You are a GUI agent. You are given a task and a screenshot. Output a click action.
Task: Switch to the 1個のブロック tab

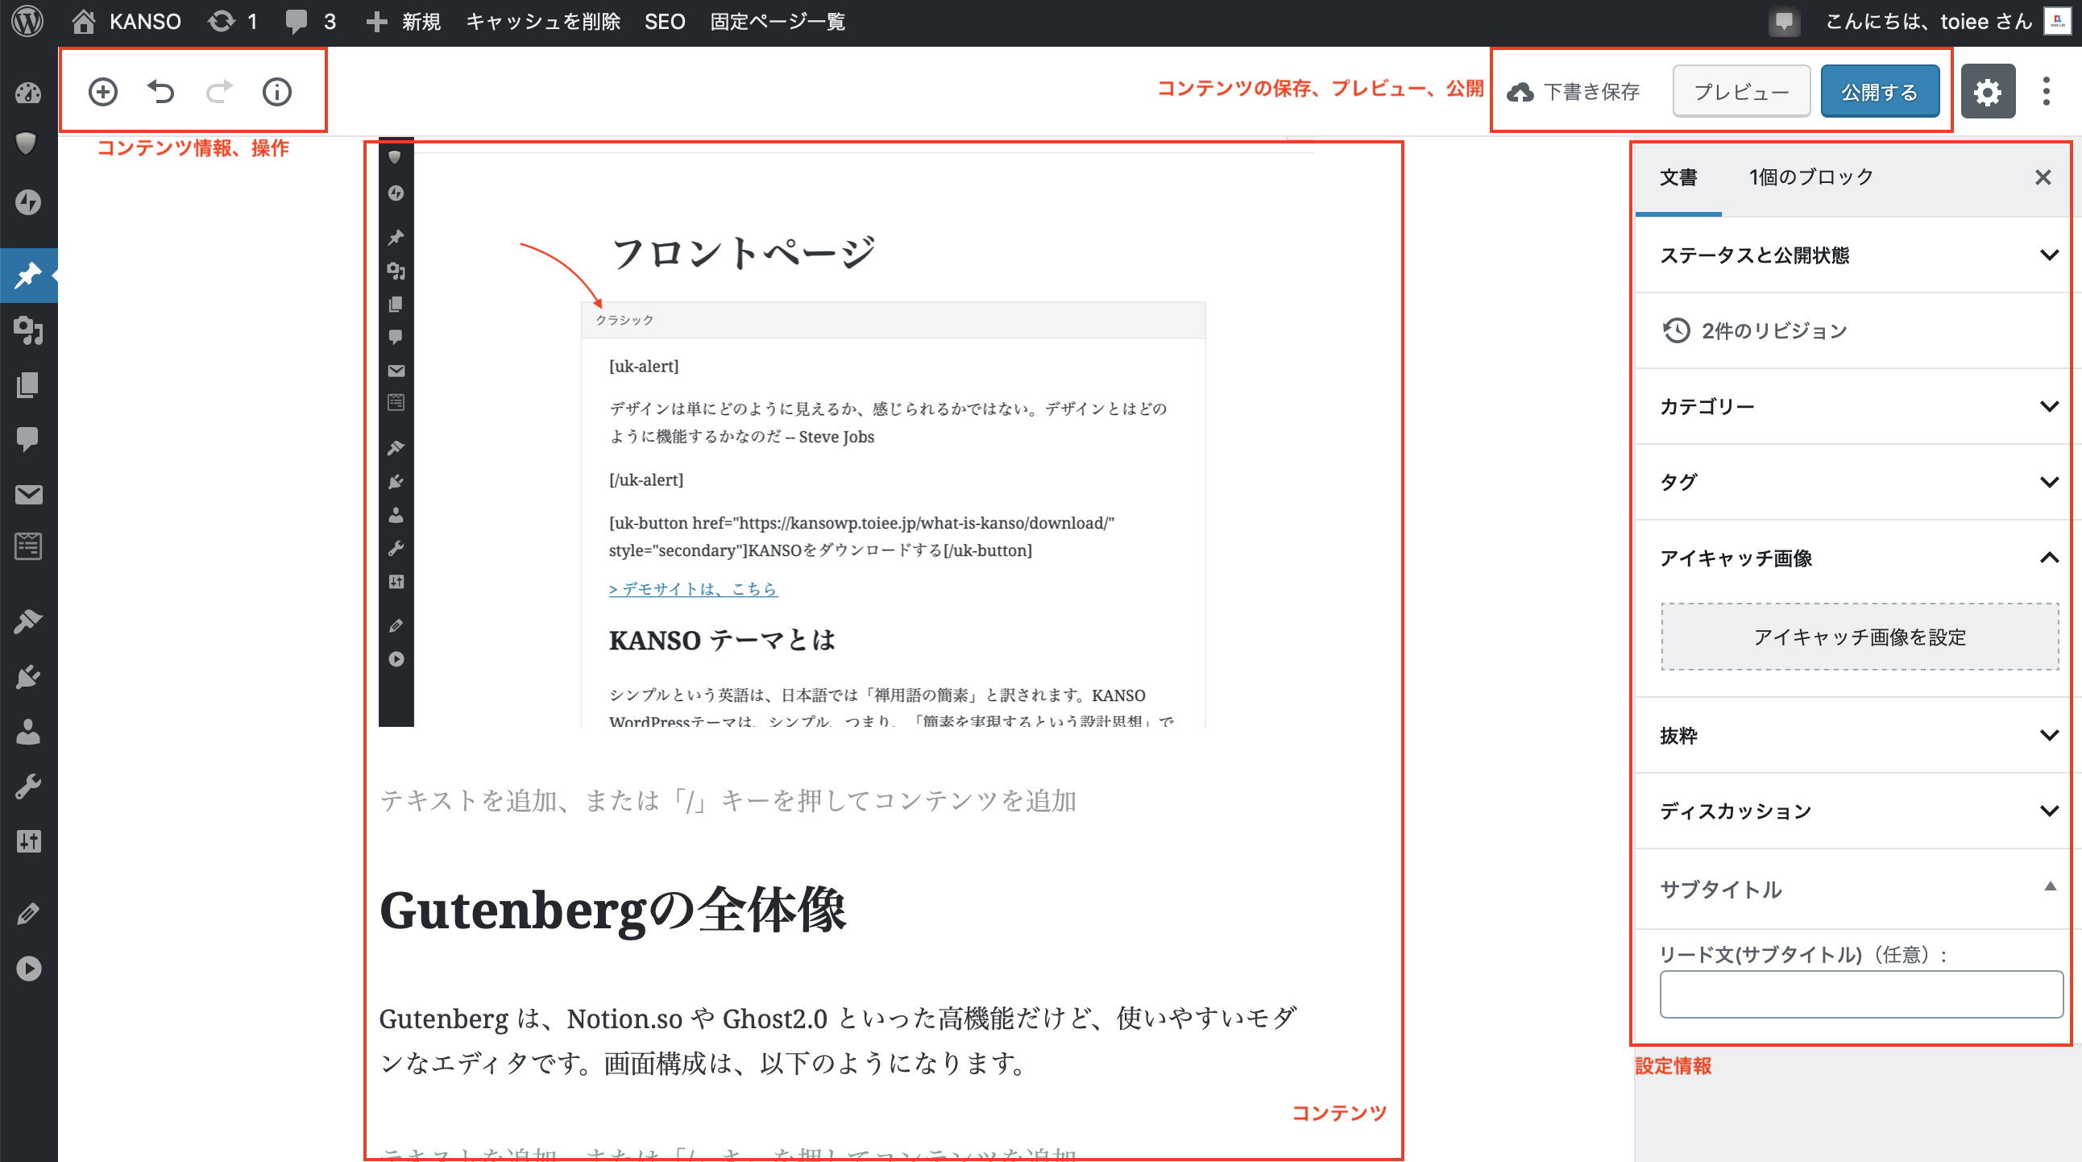coord(1810,178)
